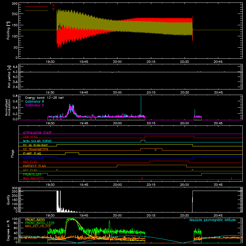
Task: Click the 0.8 tick on modulation axis
Action: pyautogui.click(x=15, y=96)
